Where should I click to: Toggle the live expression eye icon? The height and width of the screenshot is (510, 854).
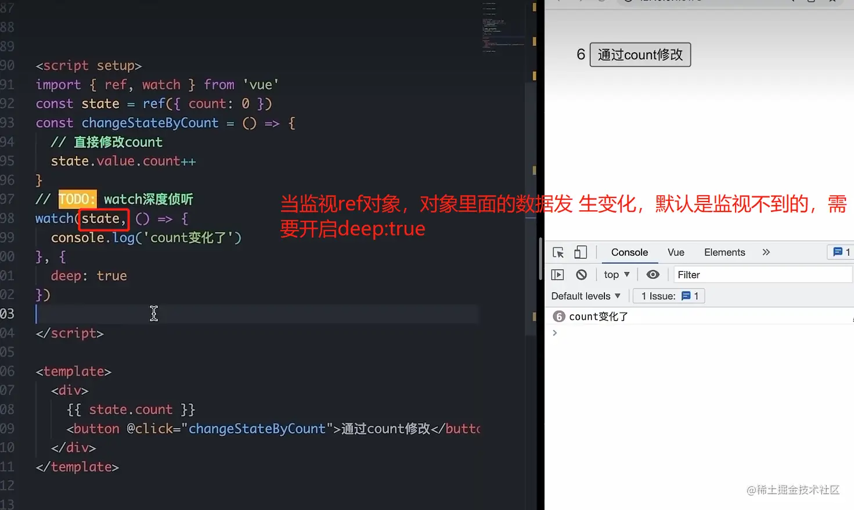(653, 275)
